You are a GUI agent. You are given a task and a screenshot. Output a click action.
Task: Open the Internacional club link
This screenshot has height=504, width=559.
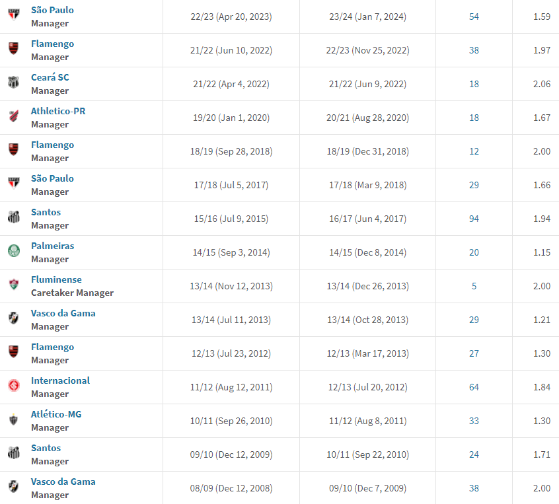point(60,380)
